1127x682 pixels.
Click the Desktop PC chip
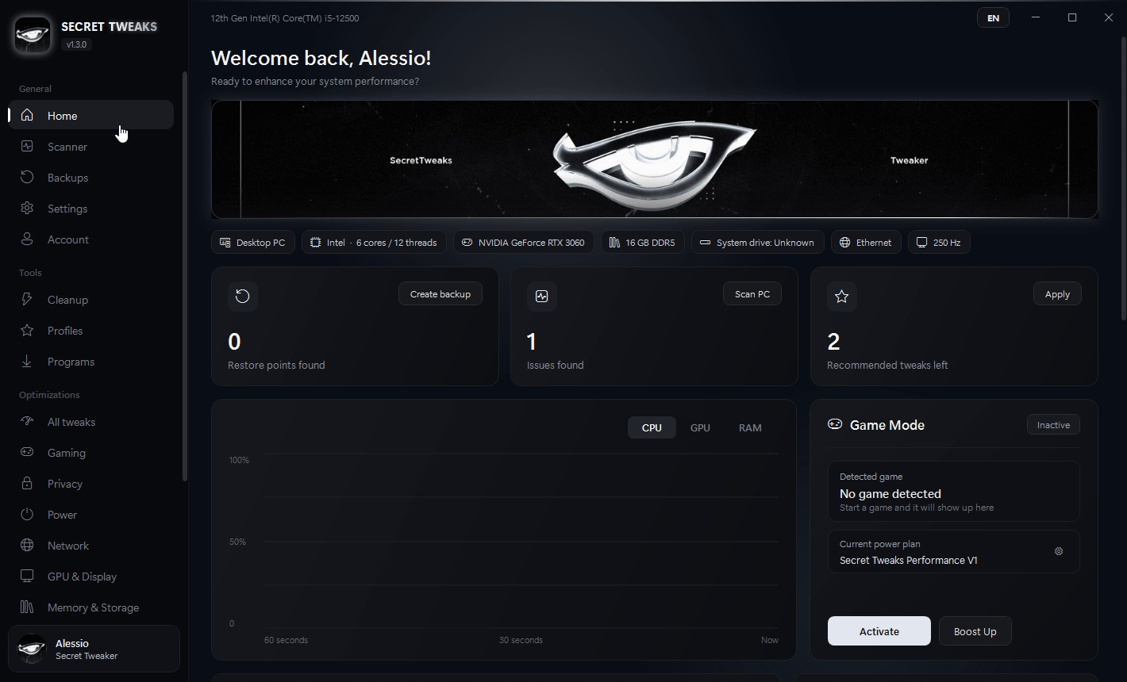pyautogui.click(x=253, y=243)
